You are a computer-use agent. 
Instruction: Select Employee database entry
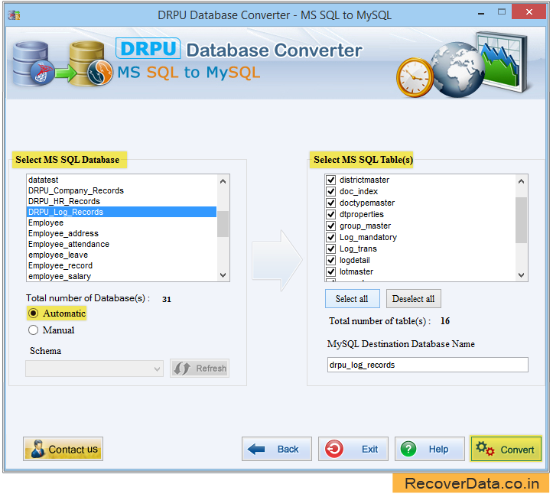pos(122,223)
